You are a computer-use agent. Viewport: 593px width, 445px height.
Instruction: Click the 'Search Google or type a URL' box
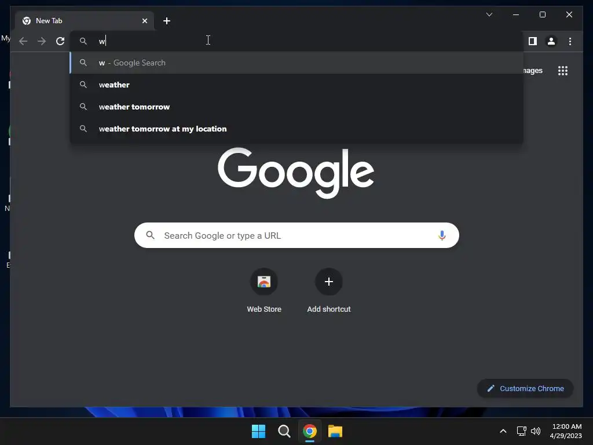(297, 235)
